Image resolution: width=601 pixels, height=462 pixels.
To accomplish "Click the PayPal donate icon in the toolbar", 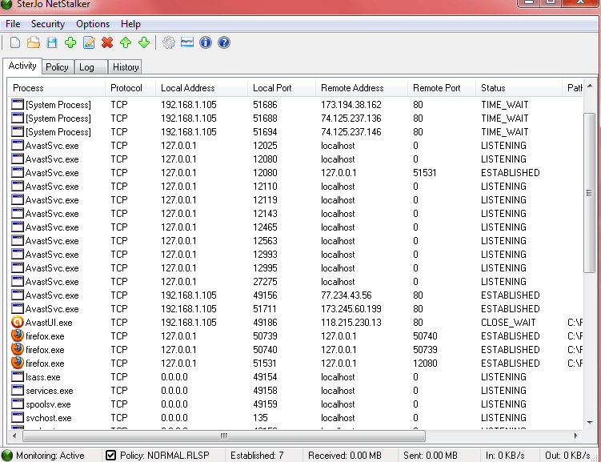I will pyautogui.click(x=187, y=42).
